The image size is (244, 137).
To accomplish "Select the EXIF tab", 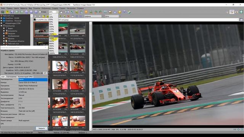I will point(3,77).
